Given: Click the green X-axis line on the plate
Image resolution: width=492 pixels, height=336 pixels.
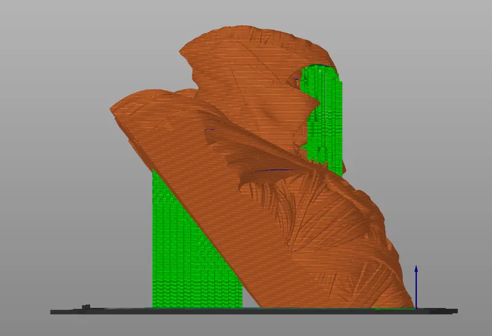Looking at the screenshot, I should tap(396, 309).
